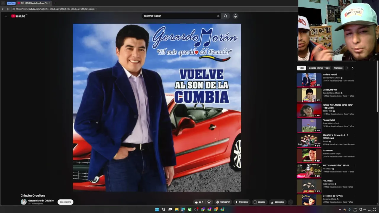Open Windows taskbar search
Image resolution: width=379 pixels, height=213 pixels.
tap(163, 209)
